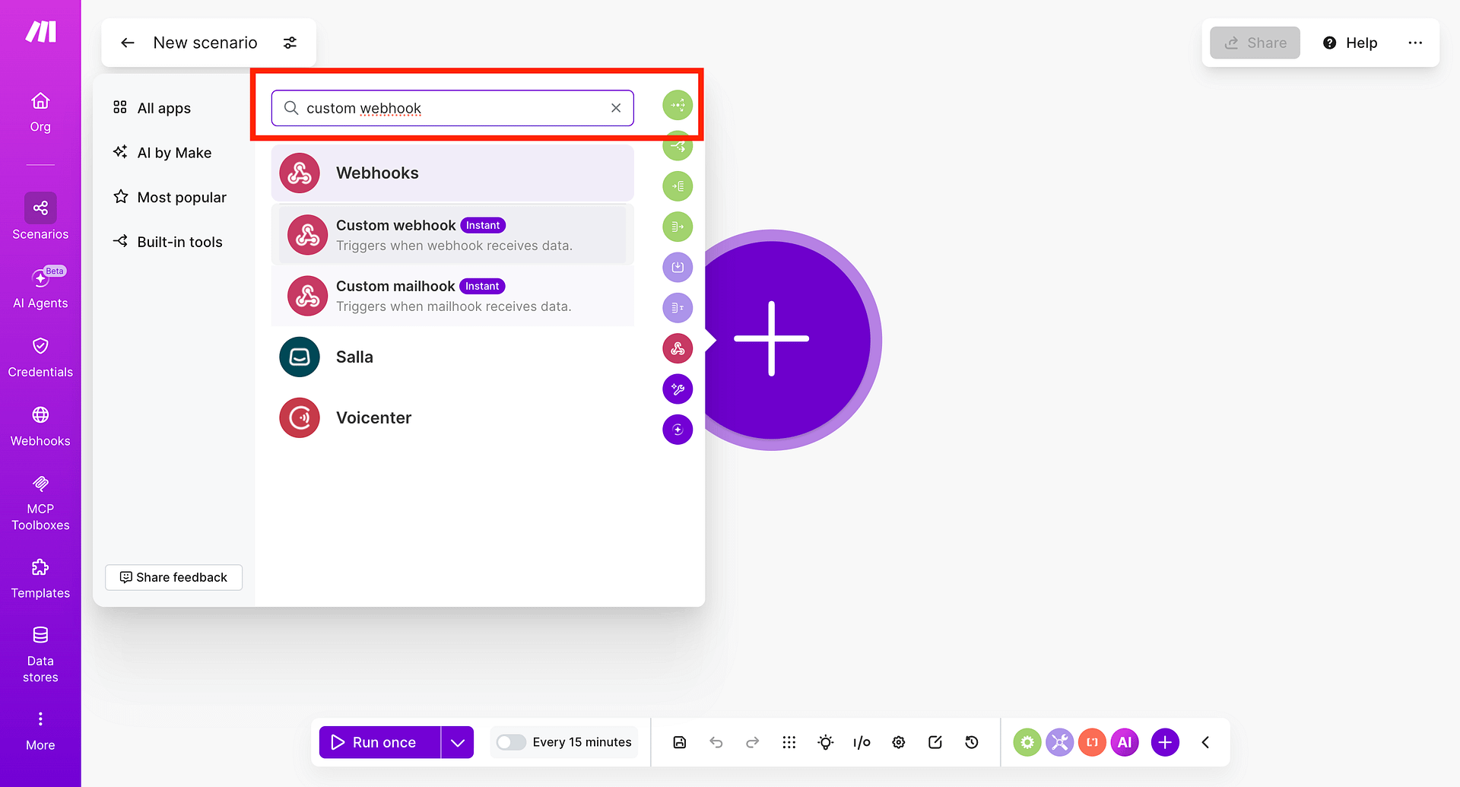Click the auto-align dots grid icon
Screen dimensions: 1460x787
[x=789, y=742]
